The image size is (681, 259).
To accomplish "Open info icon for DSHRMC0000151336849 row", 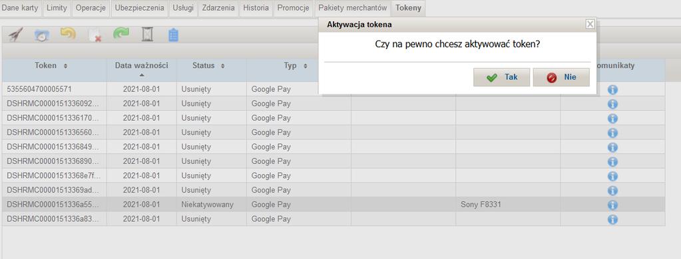I will pos(612,147).
